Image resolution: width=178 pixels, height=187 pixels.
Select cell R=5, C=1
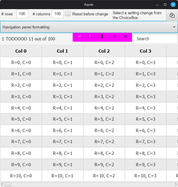pos(63,119)
